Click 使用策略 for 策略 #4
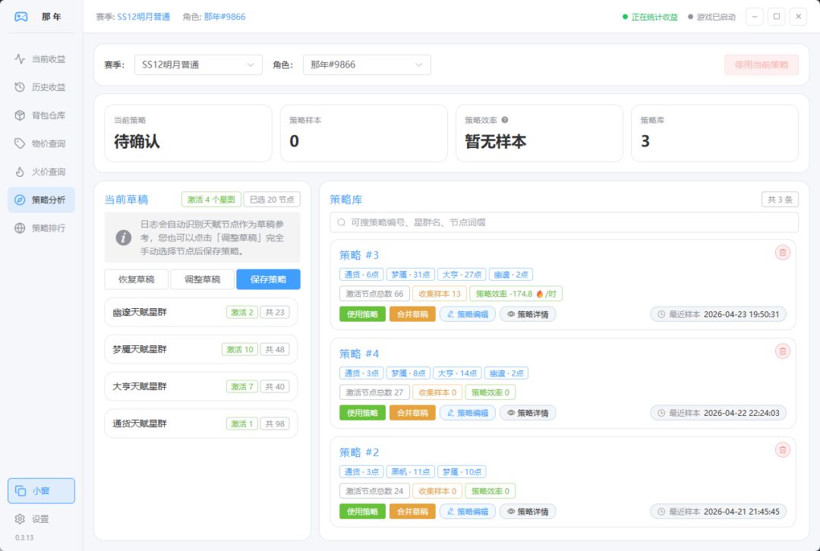 [362, 413]
